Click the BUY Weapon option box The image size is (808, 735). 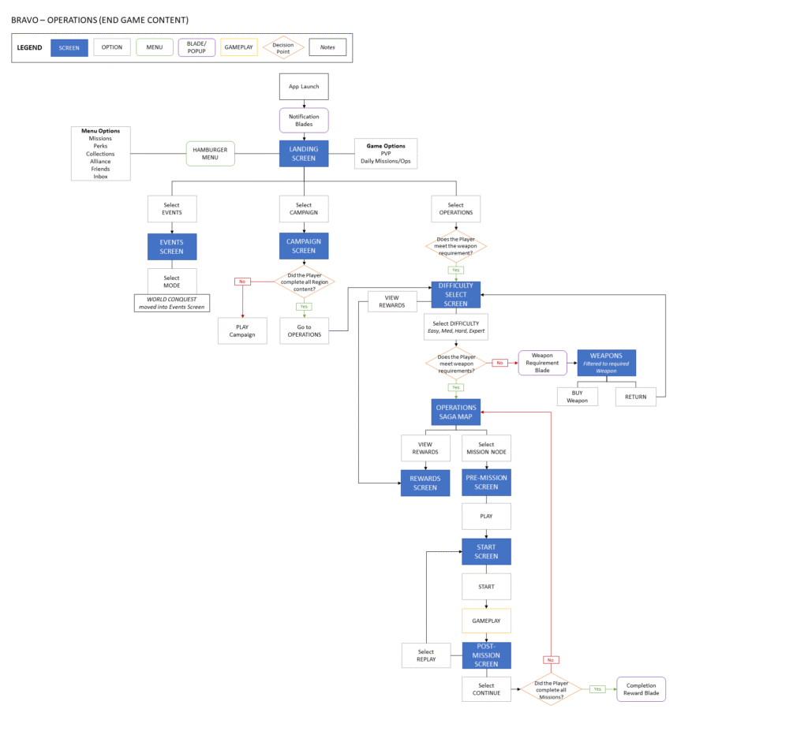point(577,397)
